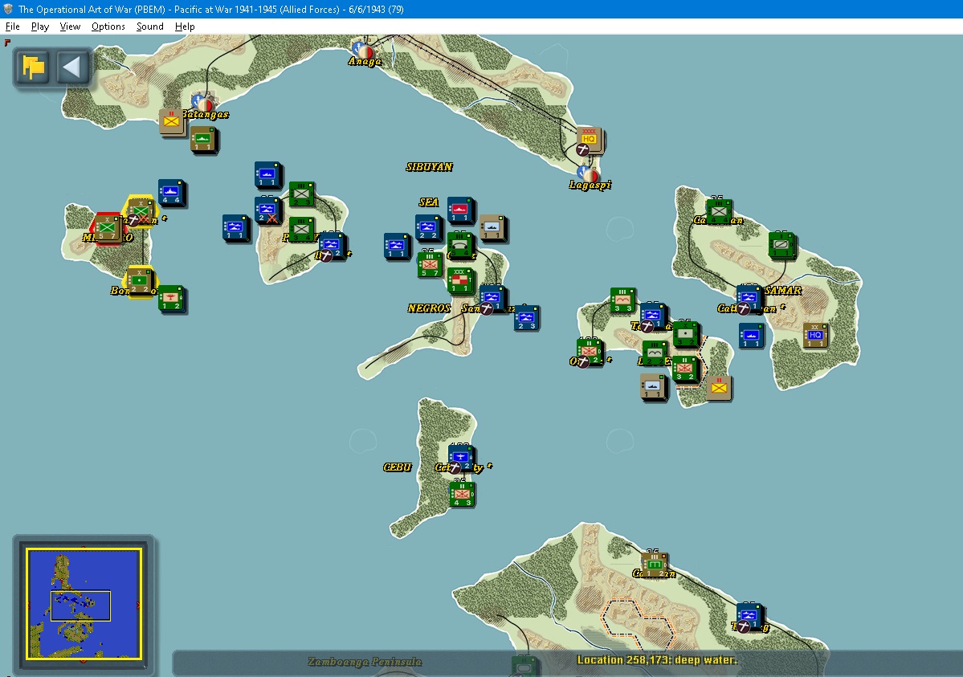Open the Play menu
Image resolution: width=963 pixels, height=677 pixels.
pos(40,27)
